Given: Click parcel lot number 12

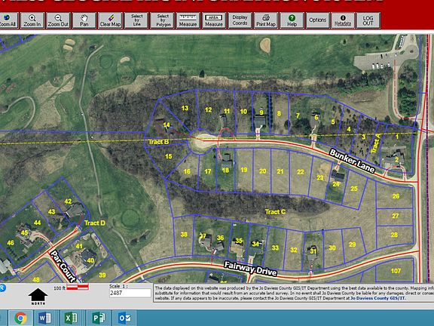Looking at the screenshot, I should (x=209, y=110).
